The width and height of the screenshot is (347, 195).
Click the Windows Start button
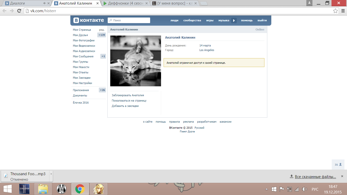coord(7,189)
